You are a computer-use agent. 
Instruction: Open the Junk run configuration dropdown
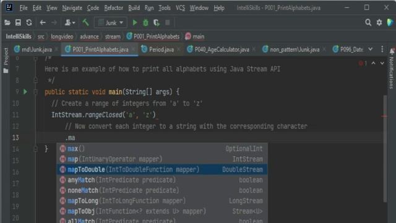coord(111,23)
